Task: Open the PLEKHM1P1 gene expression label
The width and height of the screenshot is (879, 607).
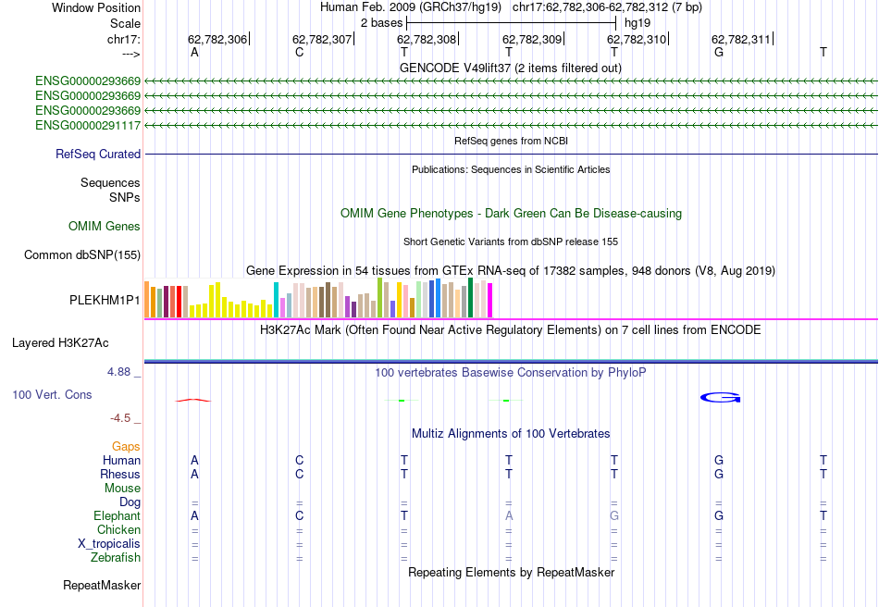Action: click(x=105, y=301)
